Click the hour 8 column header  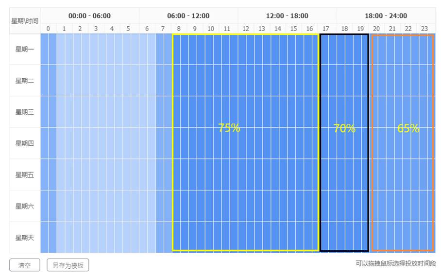coord(179,29)
